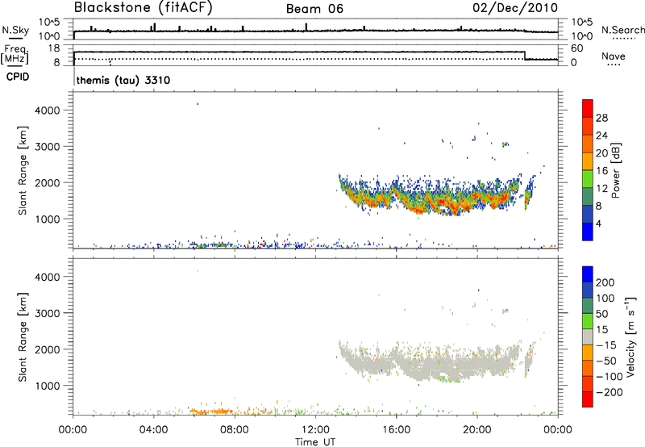Click the '16:00' time tick label

click(396, 430)
